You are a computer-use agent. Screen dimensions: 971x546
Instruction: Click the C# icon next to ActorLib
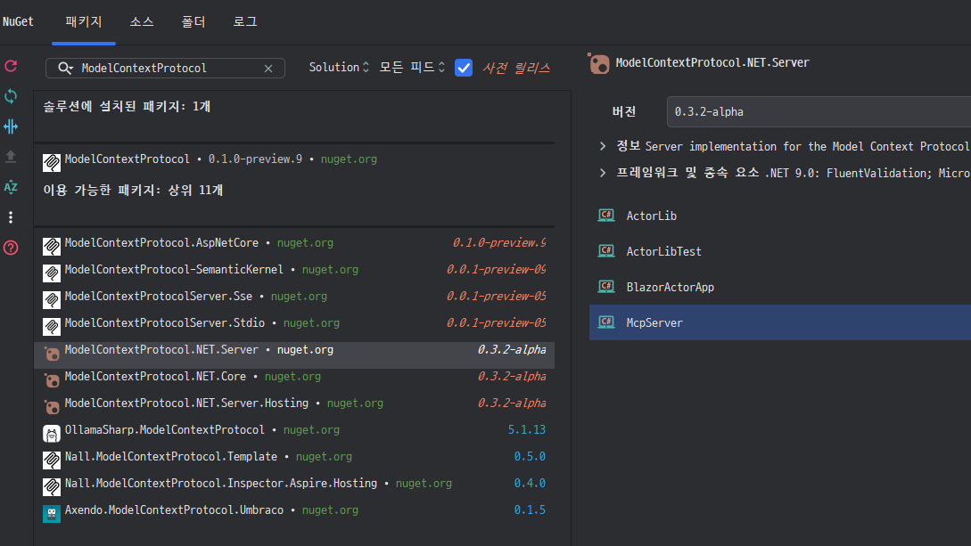(x=606, y=216)
